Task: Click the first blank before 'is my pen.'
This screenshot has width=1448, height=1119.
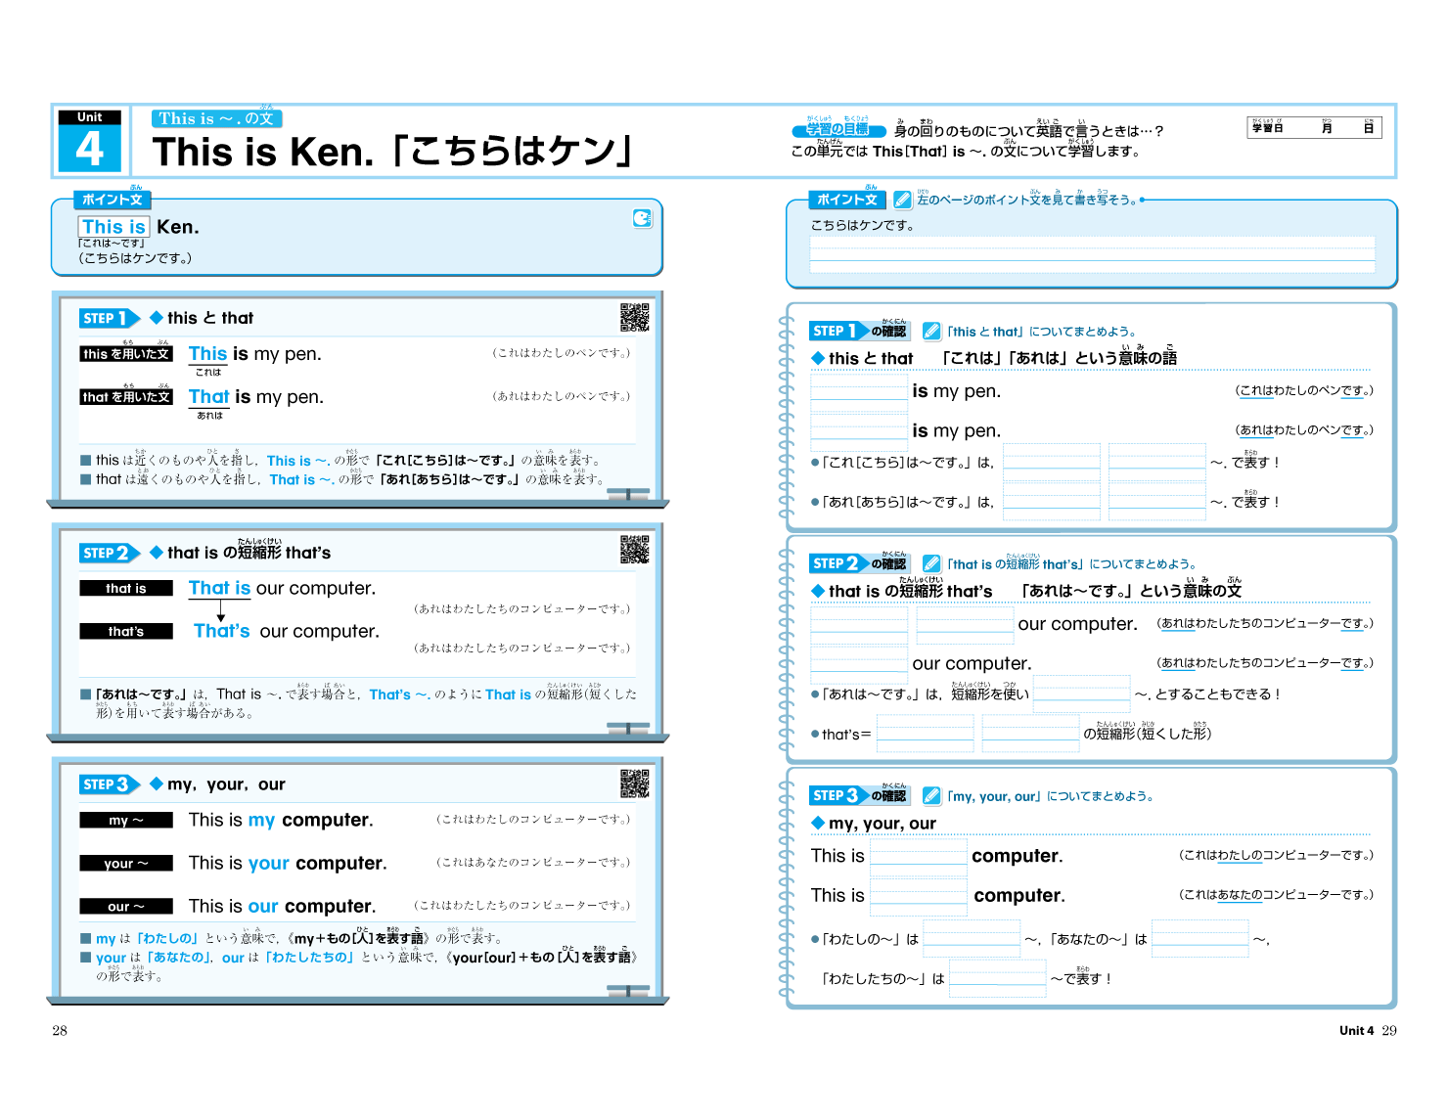Action: [x=859, y=392]
